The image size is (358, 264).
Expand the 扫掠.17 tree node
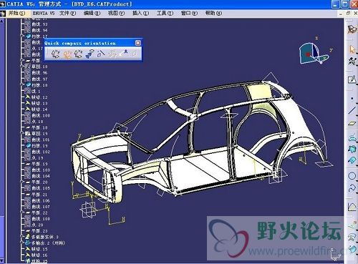tap(22, 36)
